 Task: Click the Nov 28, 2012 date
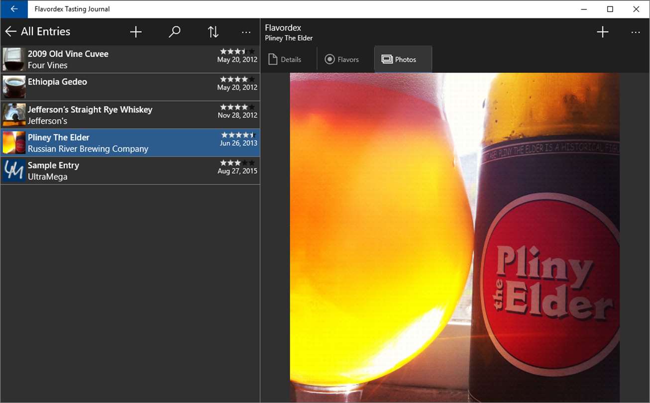237,115
